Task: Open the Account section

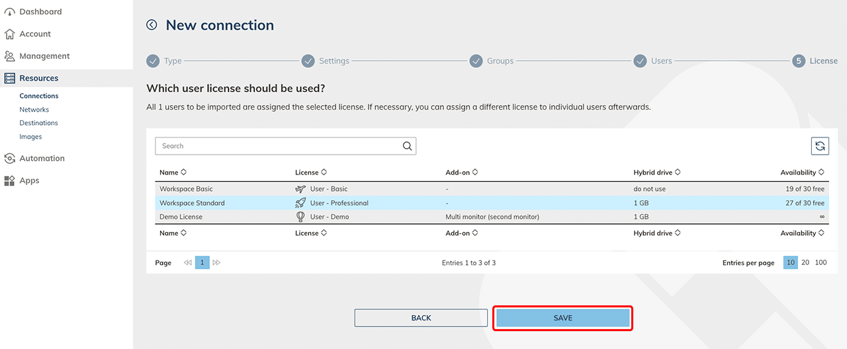Action: click(x=35, y=34)
